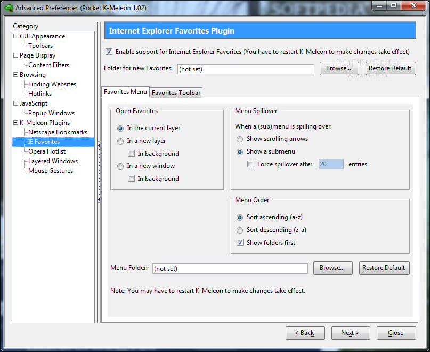Collapse the K-Meleon Plugins category

click(x=16, y=123)
